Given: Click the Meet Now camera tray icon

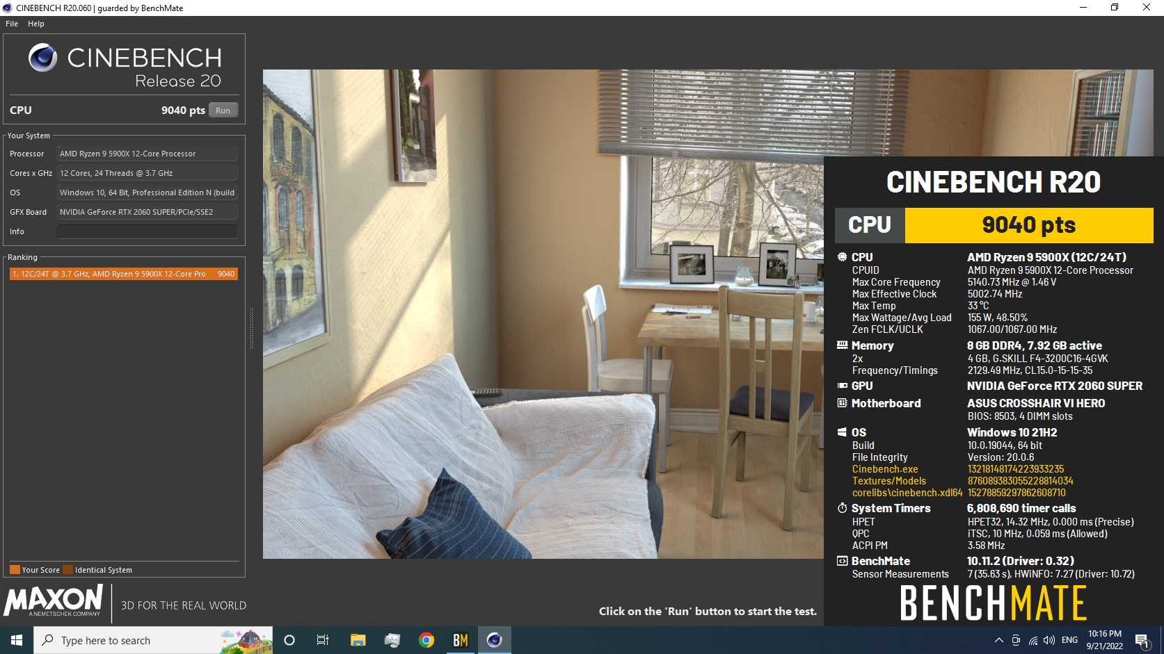Looking at the screenshot, I should [x=1016, y=640].
